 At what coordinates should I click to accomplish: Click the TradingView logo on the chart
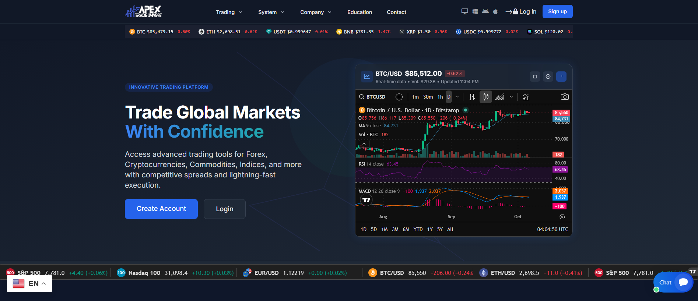[x=366, y=200]
